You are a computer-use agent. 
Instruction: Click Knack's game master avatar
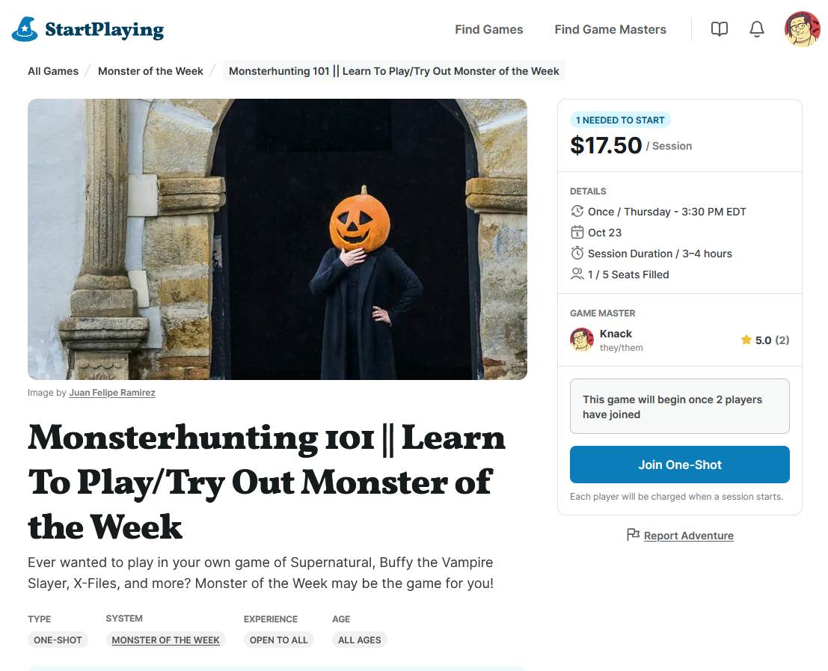point(582,340)
